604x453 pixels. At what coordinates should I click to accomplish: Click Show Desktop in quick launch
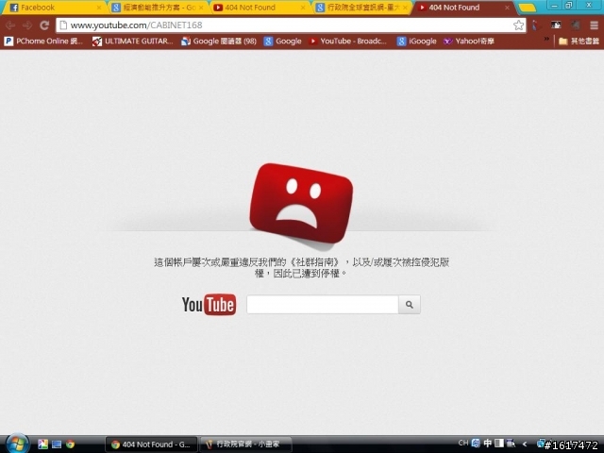[57, 445]
